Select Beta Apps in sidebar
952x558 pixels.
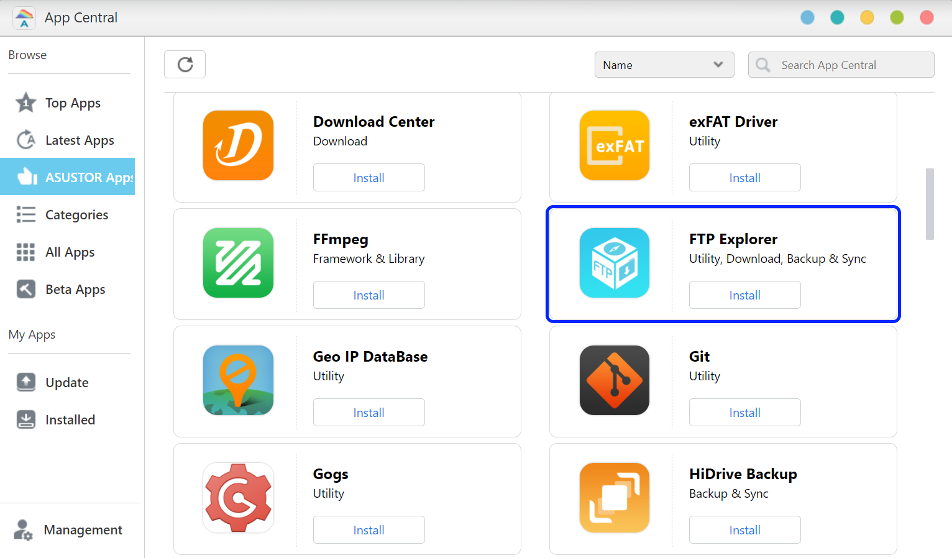67,289
